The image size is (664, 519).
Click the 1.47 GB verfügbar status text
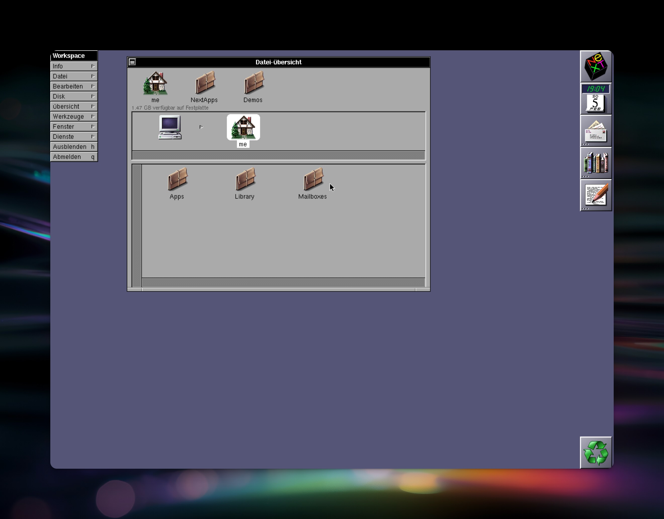point(170,108)
